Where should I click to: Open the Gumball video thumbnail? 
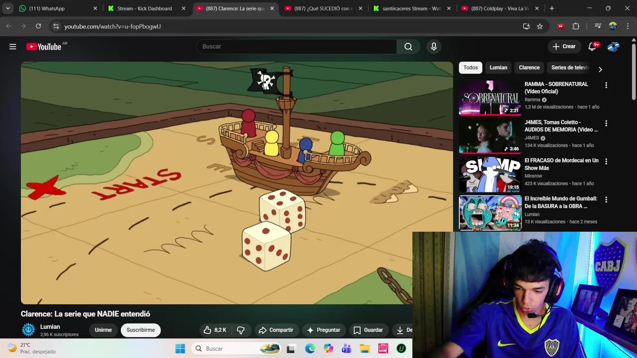click(x=490, y=212)
